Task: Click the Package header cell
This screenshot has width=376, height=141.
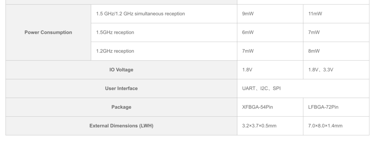Action: click(121, 107)
